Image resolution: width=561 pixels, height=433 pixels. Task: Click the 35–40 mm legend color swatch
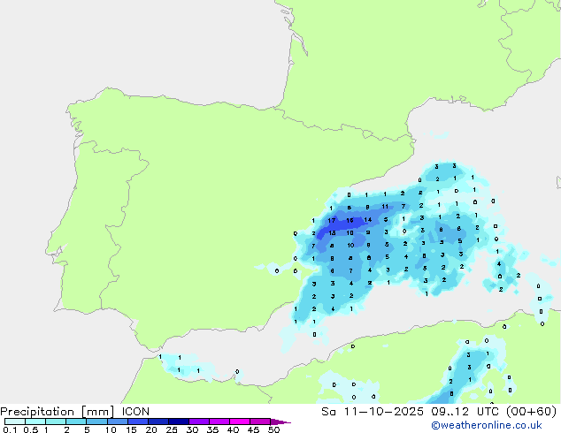219,422
